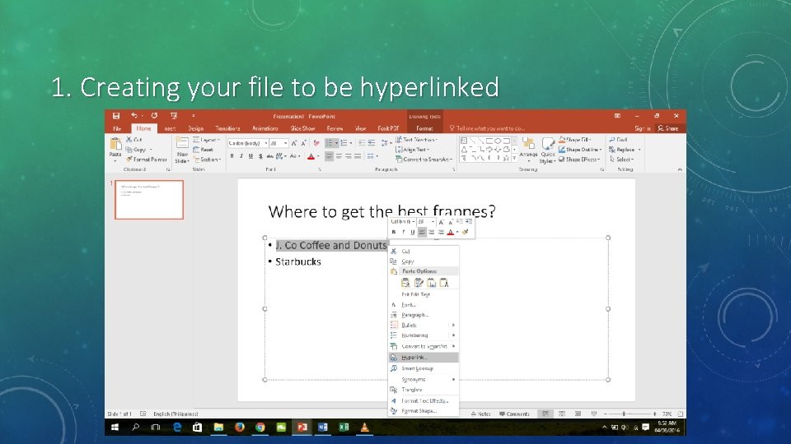The height and width of the screenshot is (444, 791).
Task: Open the Shape Fill dropdown
Action: [574, 140]
